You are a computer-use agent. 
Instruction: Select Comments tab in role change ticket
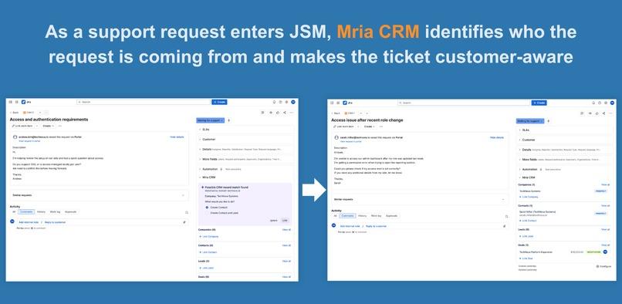[347, 216]
